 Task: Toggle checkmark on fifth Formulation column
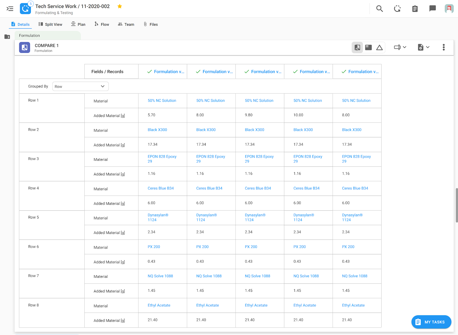click(x=344, y=72)
